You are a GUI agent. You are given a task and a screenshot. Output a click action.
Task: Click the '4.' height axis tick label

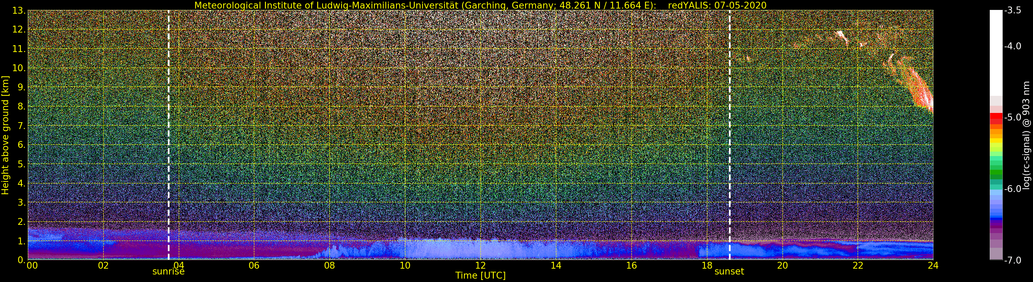22,183
